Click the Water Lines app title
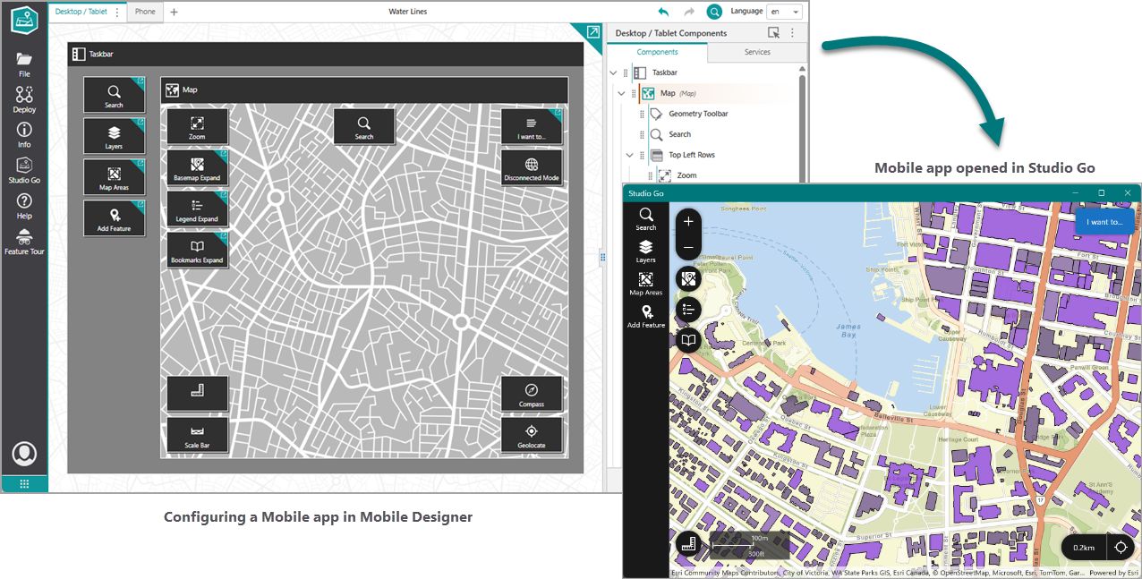This screenshot has height=579, width=1142. [x=408, y=12]
